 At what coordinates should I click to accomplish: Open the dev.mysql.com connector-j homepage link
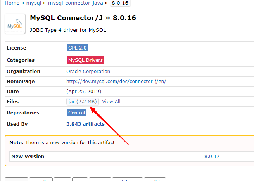[x=116, y=82]
